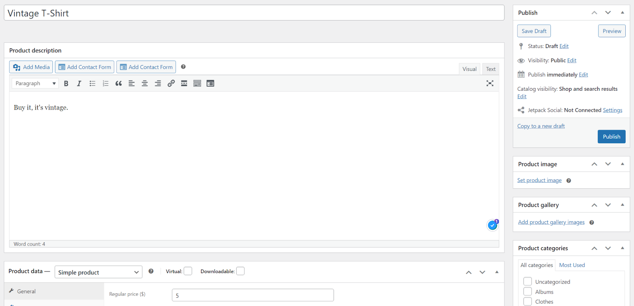Collapse the Product image panel

[x=623, y=164]
